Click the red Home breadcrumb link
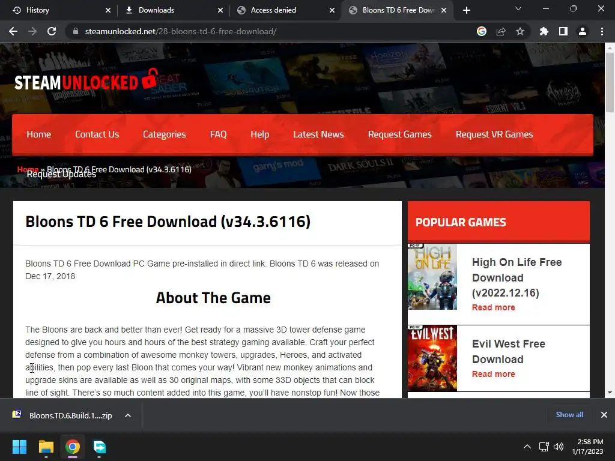This screenshot has width=615, height=461. click(28, 169)
